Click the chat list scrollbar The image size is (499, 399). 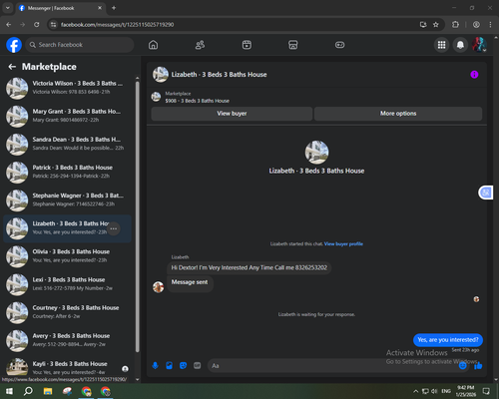tap(138, 216)
